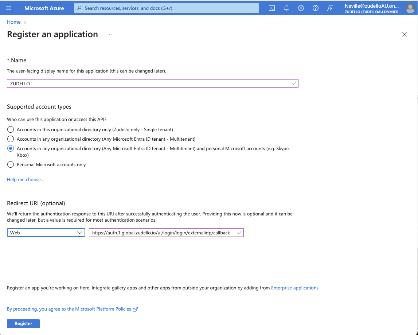Click the search magnifier icon
The height and width of the screenshot is (335, 418).
click(79, 8)
